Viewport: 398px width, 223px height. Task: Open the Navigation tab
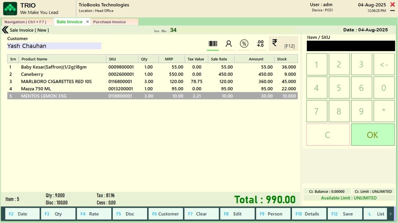[x=25, y=22]
